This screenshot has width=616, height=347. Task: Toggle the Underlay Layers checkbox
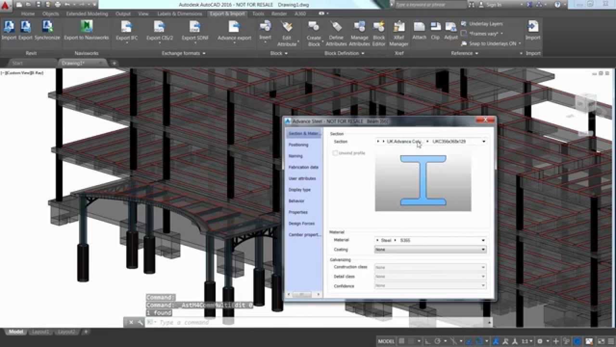[463, 24]
